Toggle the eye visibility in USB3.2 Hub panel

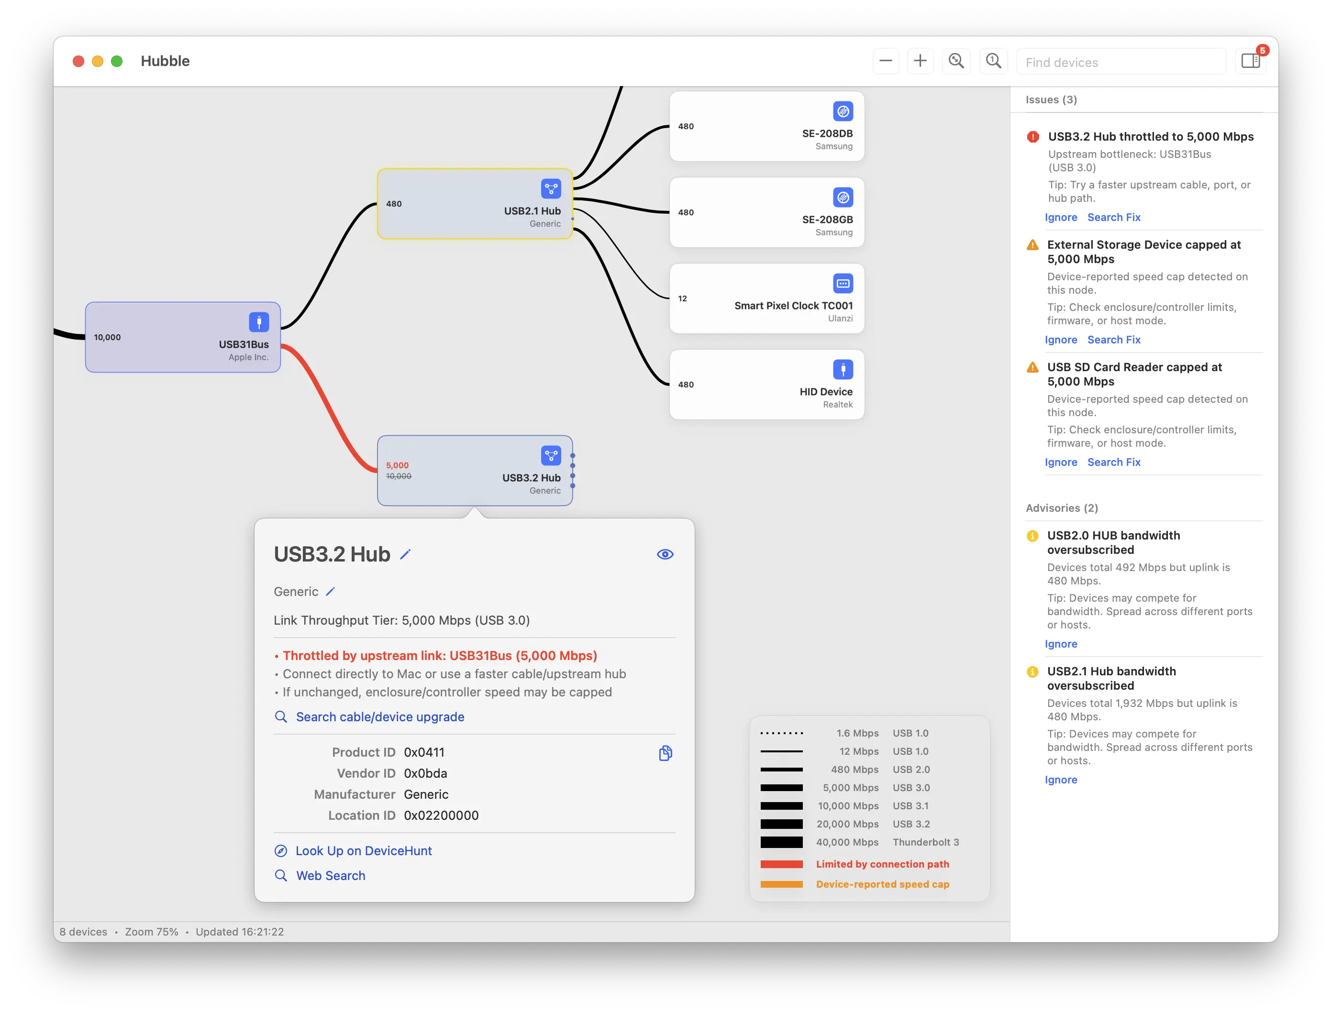tap(664, 553)
